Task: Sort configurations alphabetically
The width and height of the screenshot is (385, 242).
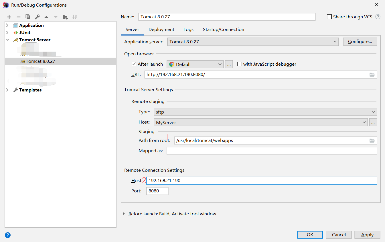Action: [74, 17]
